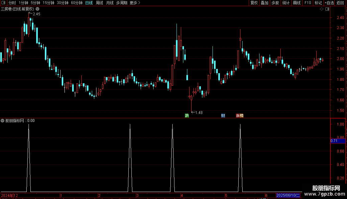This screenshot has width=347, height=199.
Task: Click the red 涨 event marker
Action: point(238,116)
